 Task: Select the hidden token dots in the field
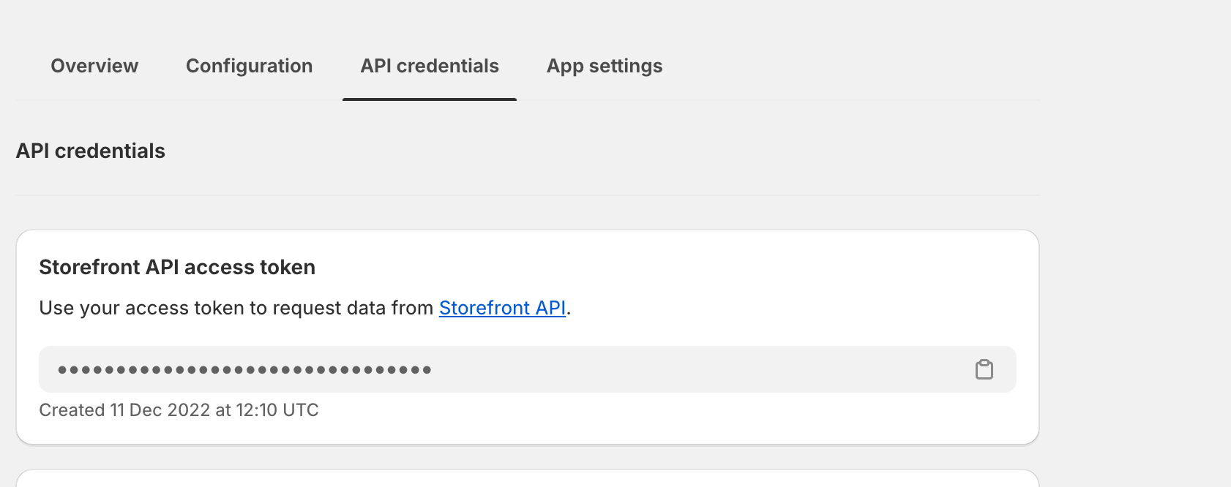coord(243,369)
